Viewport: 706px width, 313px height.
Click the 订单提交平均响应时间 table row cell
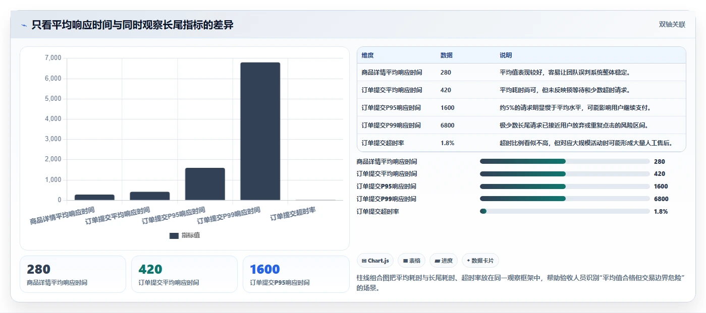pos(392,90)
